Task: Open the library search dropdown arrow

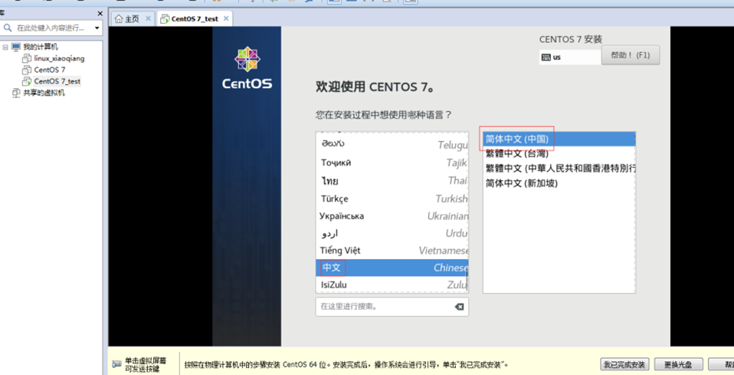Action: (97, 28)
